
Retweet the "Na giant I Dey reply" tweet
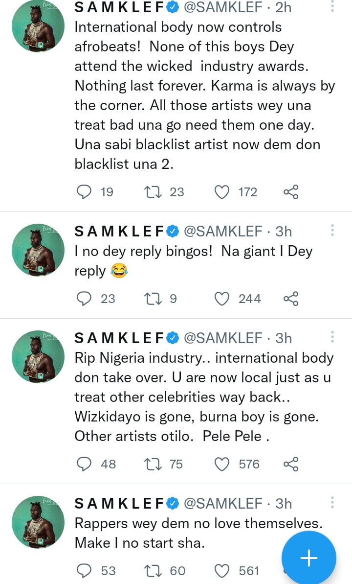tap(153, 299)
